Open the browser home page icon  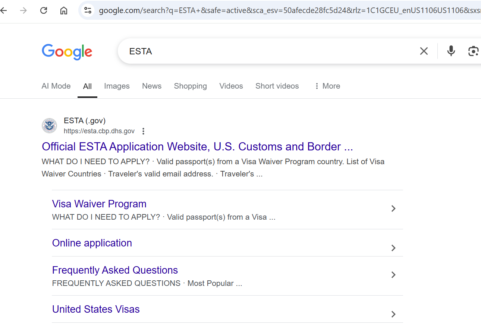click(x=64, y=10)
